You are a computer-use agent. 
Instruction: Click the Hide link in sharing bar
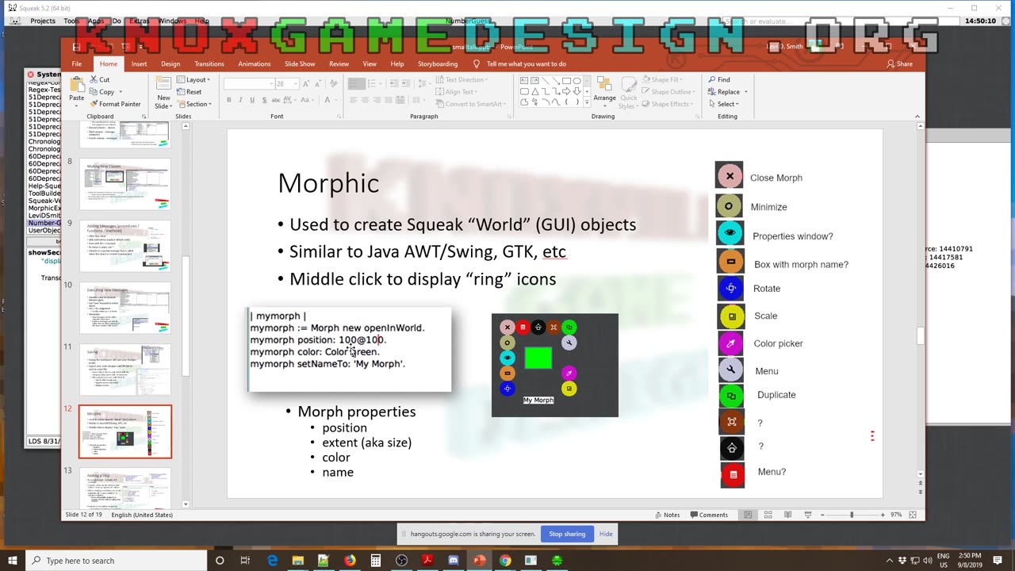pyautogui.click(x=606, y=534)
